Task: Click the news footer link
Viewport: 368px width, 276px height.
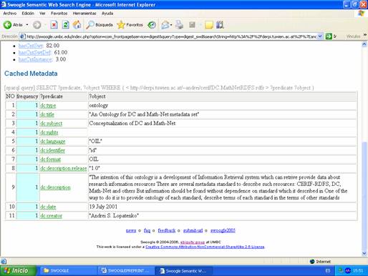Action: [x=131, y=230]
